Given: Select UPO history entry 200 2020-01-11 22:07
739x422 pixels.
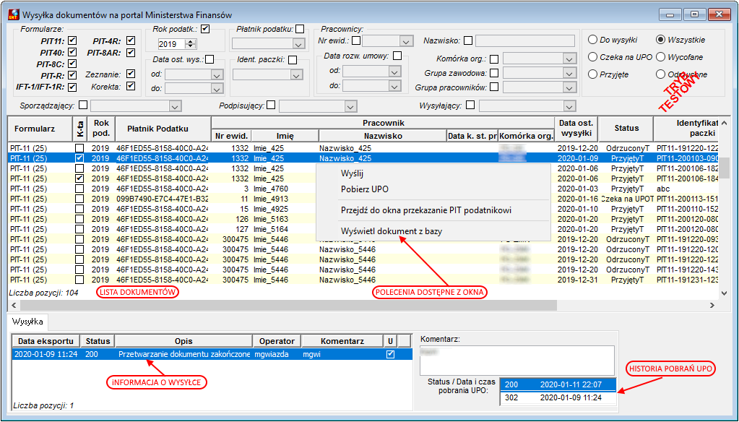Looking at the screenshot, I should (x=558, y=384).
